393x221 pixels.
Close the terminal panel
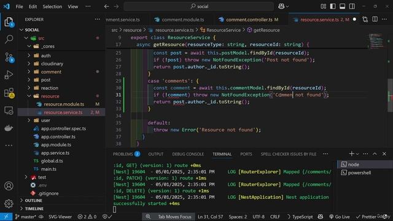pyautogui.click(x=384, y=154)
